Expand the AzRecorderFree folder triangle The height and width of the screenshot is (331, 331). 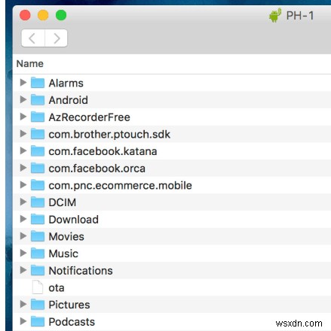point(23,117)
